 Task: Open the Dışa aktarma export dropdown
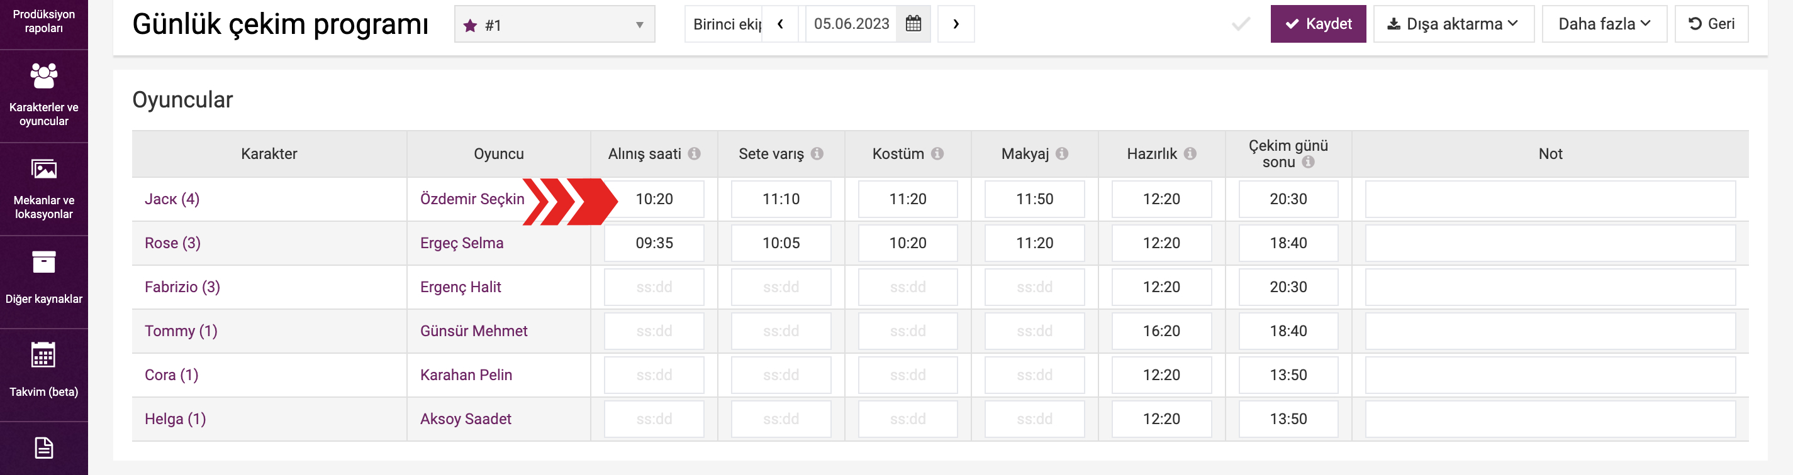1453,25
